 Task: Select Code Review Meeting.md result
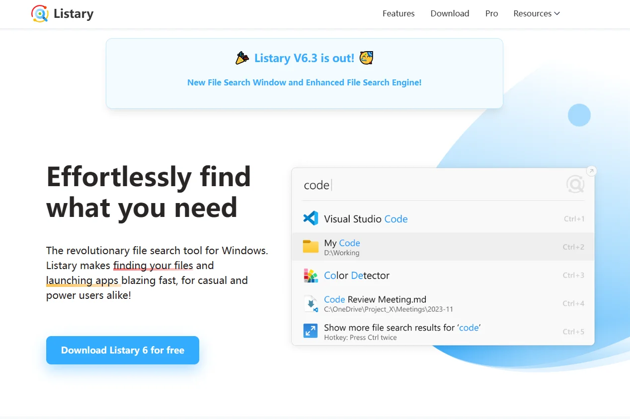pos(443,303)
